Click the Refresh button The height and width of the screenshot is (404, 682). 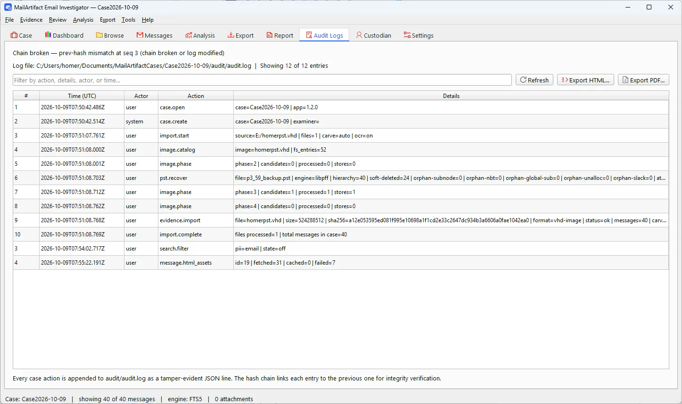[x=534, y=80]
